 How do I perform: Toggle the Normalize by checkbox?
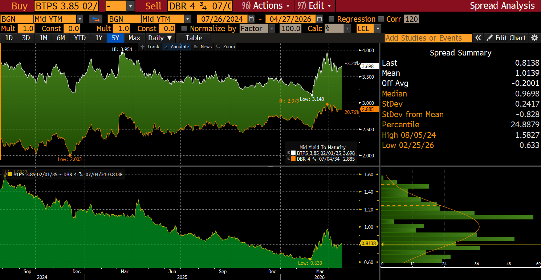click(184, 29)
